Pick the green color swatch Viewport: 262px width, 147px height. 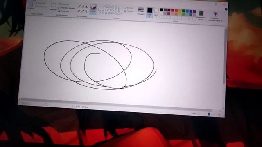click(x=183, y=11)
